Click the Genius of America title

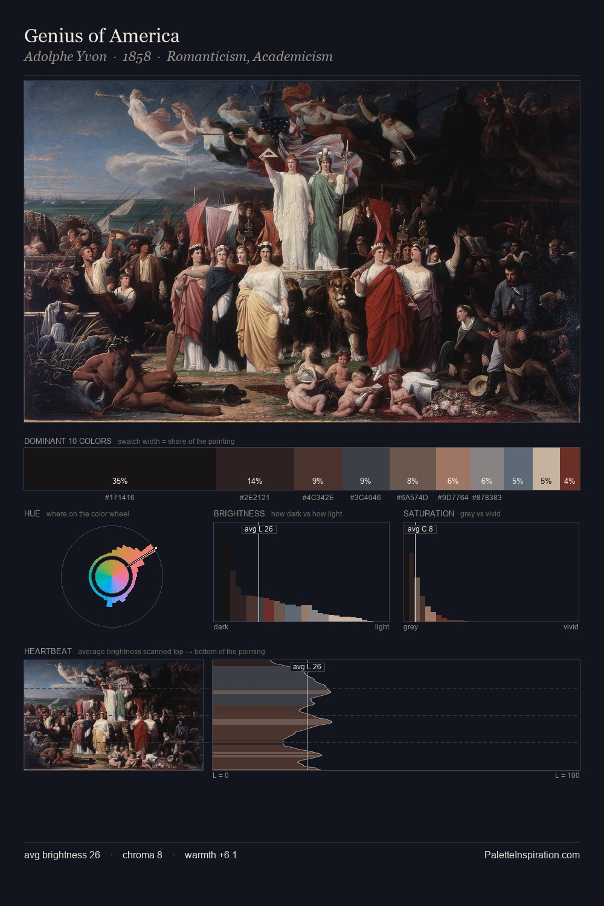click(102, 36)
